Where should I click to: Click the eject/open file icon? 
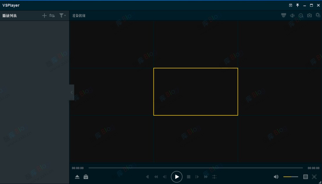pos(77,177)
